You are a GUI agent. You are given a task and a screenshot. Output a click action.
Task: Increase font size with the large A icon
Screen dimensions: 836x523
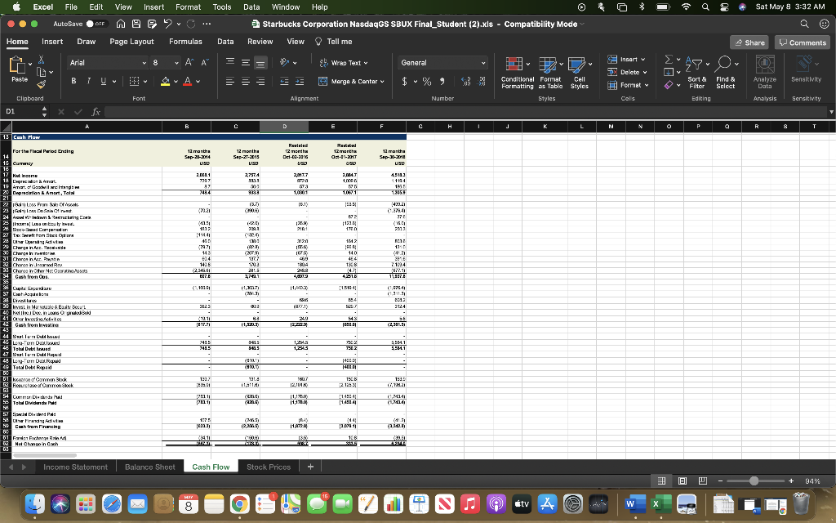point(189,62)
